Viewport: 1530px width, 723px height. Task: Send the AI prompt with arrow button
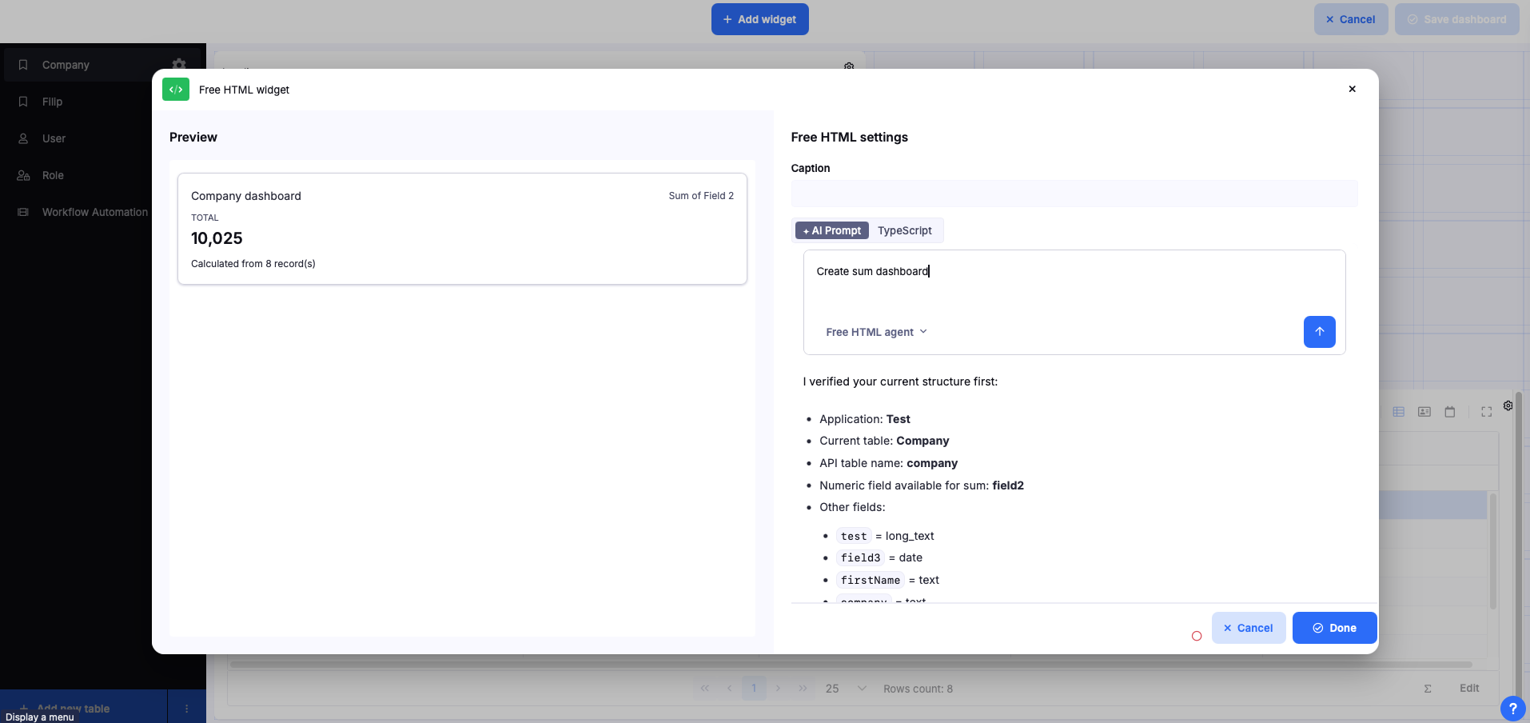(1319, 332)
